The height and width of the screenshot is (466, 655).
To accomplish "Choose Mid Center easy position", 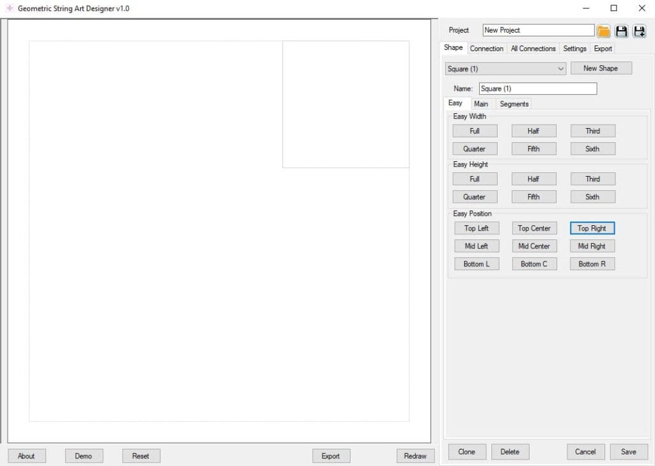I will [x=534, y=246].
